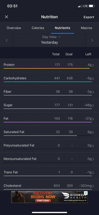The width and height of the screenshot is (99, 215).
Task: Close the Nutrition screen with X icon
Action: coord(6,17)
